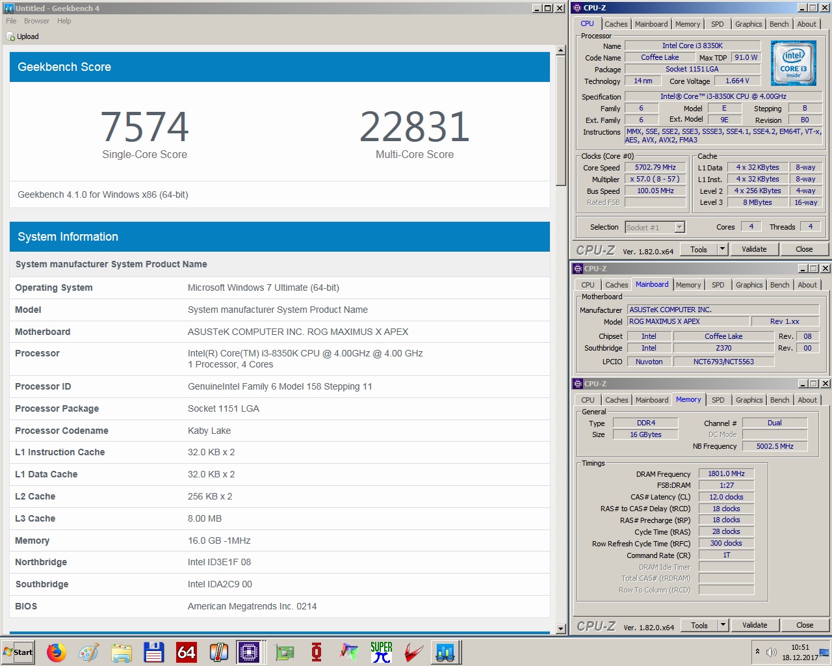Click NB Frequency value '5002.5 MHz'
Image resolution: width=832 pixels, height=666 pixels.
775,446
